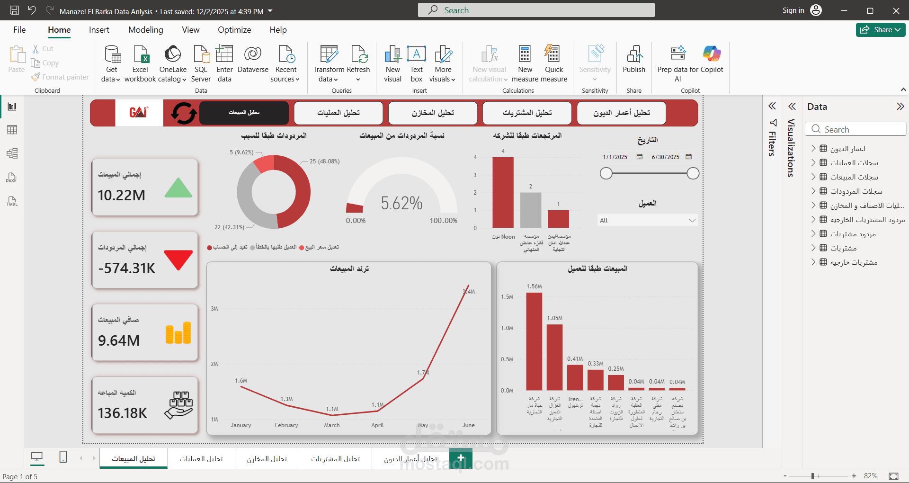Fit page to window icon
This screenshot has width=909, height=483.
tap(893, 476)
